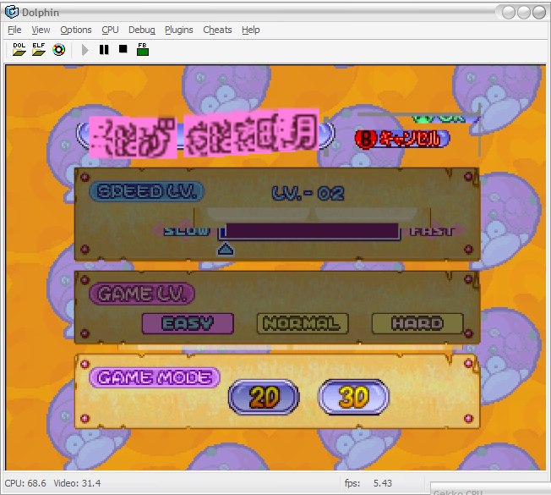Click the red B cancel button

[401, 139]
